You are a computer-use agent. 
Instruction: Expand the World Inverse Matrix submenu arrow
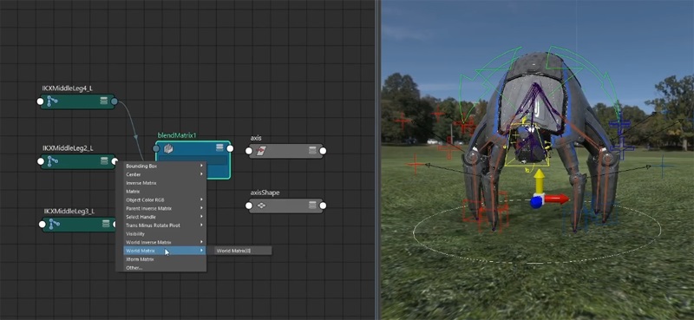pyautogui.click(x=201, y=242)
